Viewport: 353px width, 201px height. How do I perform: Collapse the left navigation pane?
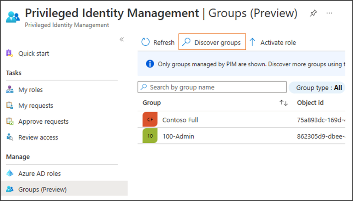point(122,39)
